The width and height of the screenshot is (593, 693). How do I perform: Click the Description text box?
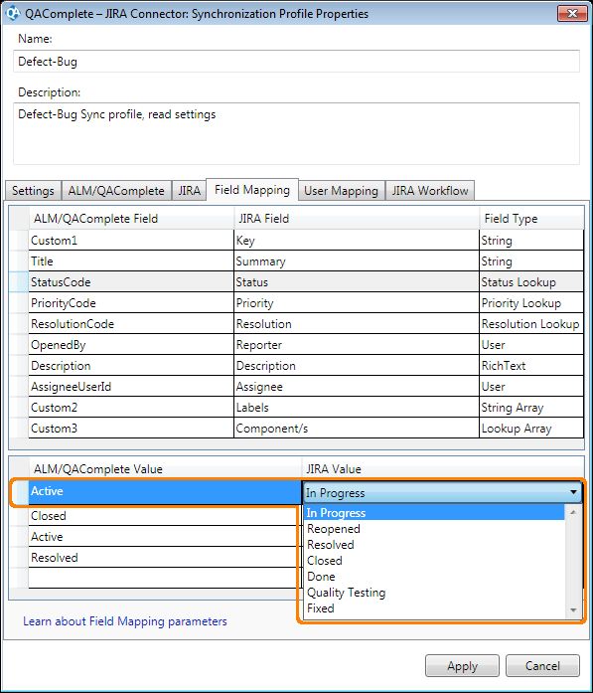point(296,133)
